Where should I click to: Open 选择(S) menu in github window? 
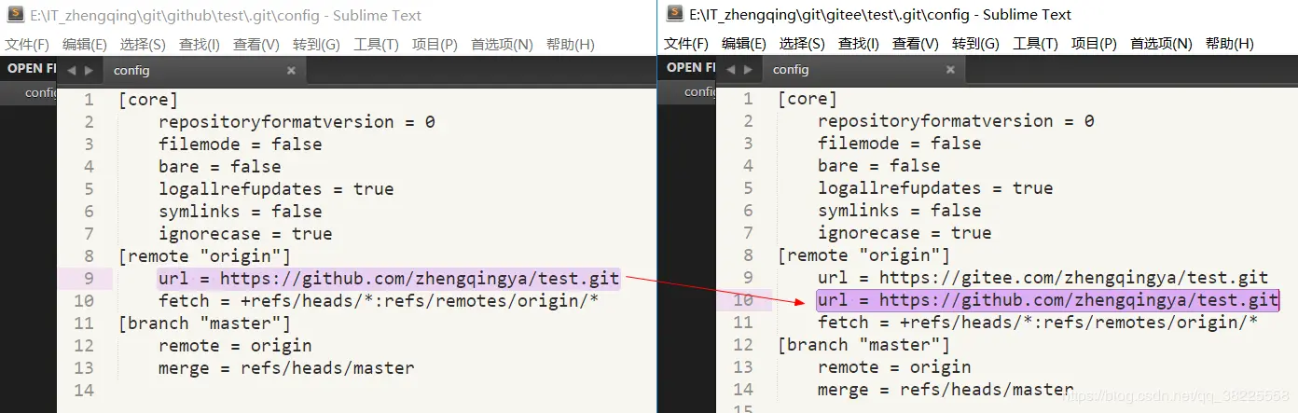(143, 45)
